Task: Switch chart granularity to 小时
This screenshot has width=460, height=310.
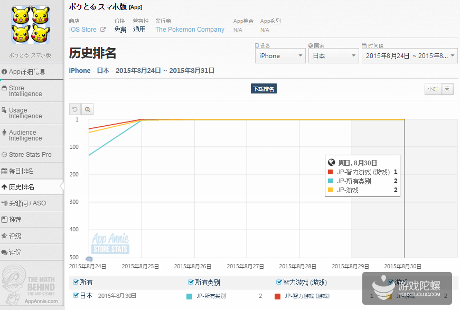Action: 433,89
